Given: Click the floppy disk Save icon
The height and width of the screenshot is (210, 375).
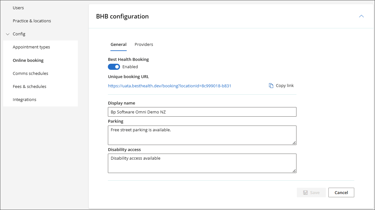Looking at the screenshot, I should [305, 192].
